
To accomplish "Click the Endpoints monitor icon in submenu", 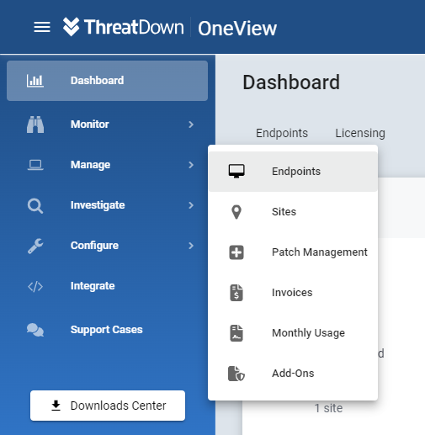I will click(236, 171).
